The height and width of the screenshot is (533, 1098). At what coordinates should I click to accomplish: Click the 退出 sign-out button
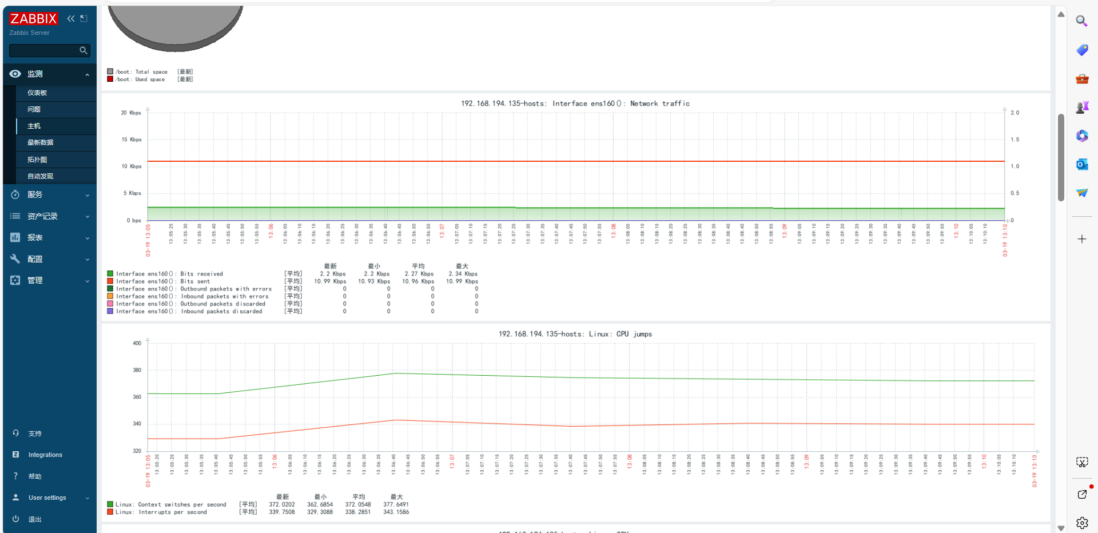(35, 519)
